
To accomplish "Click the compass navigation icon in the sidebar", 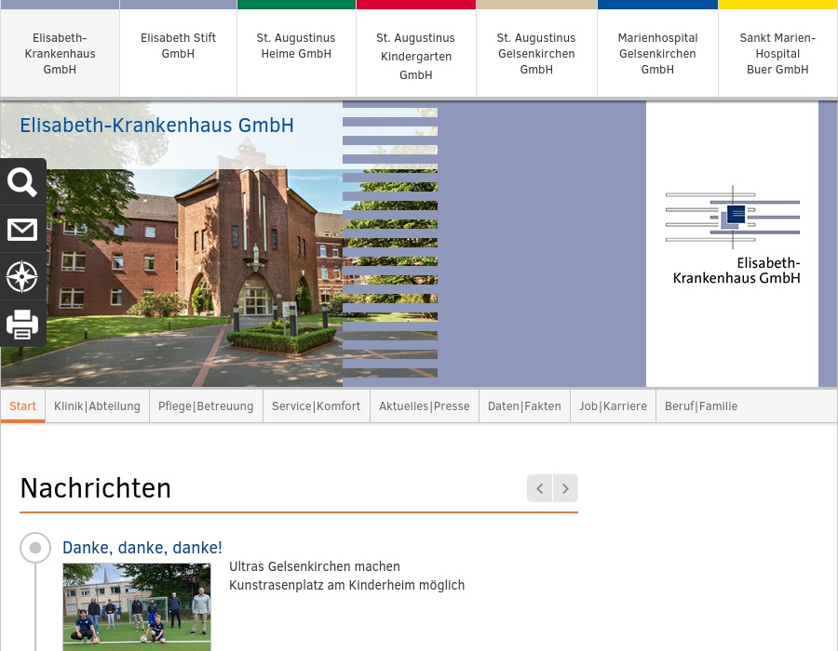I will pyautogui.click(x=22, y=276).
